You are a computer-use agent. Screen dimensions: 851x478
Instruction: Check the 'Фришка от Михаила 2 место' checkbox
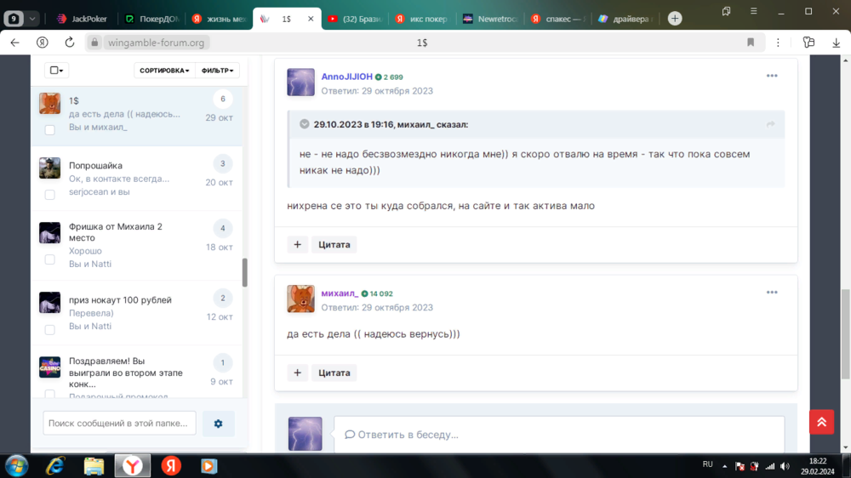tap(49, 259)
